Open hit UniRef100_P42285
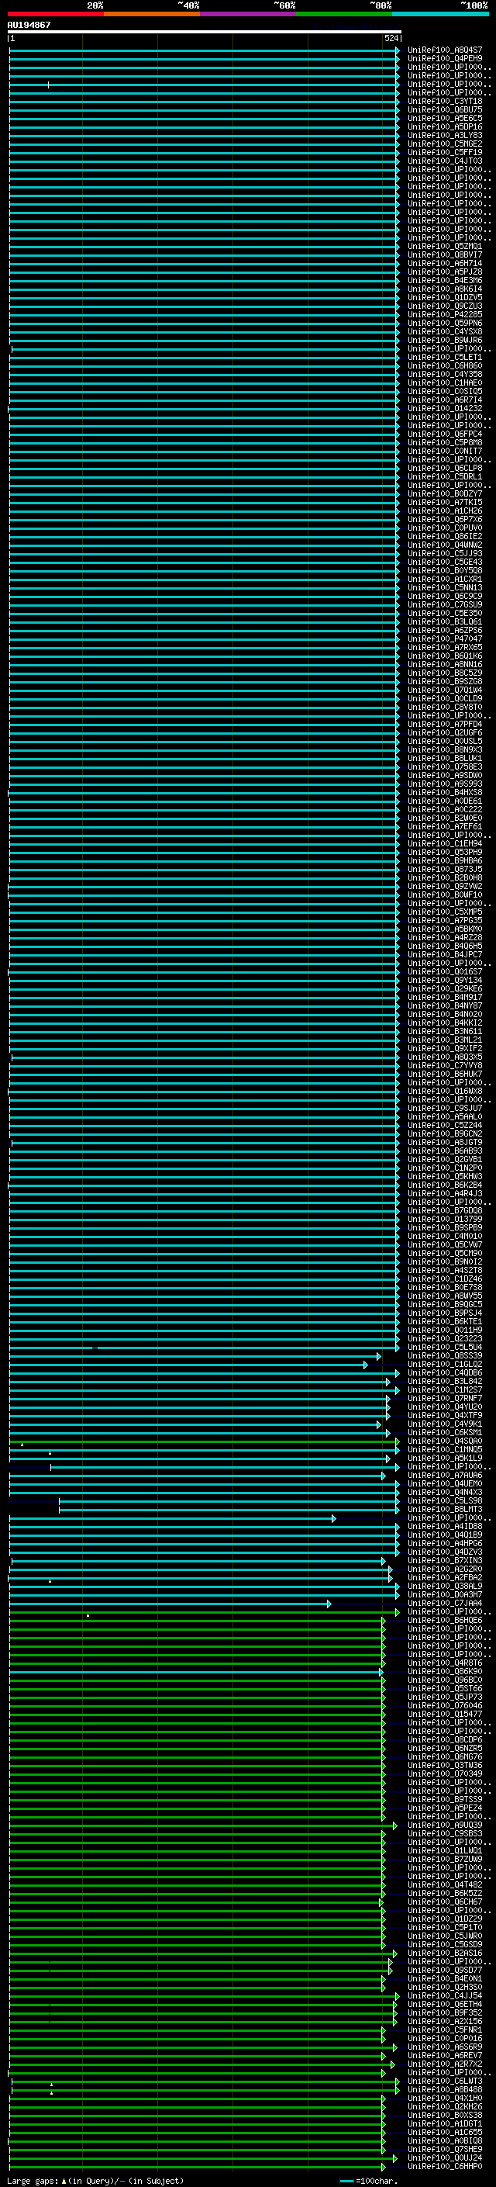This screenshot has height=2187, width=496. [x=445, y=314]
